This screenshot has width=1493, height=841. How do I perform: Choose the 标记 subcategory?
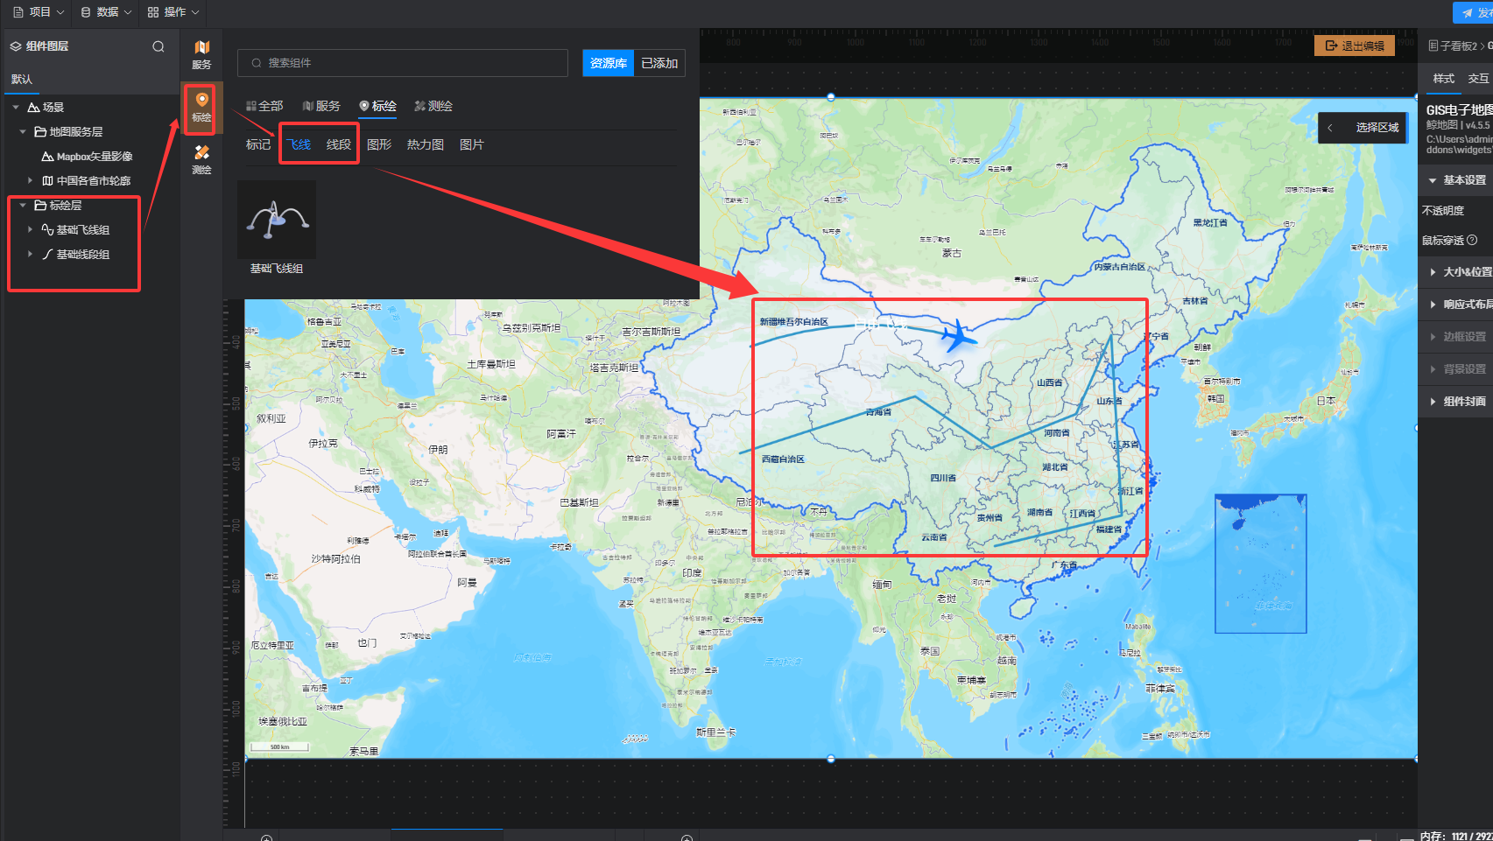pos(258,144)
